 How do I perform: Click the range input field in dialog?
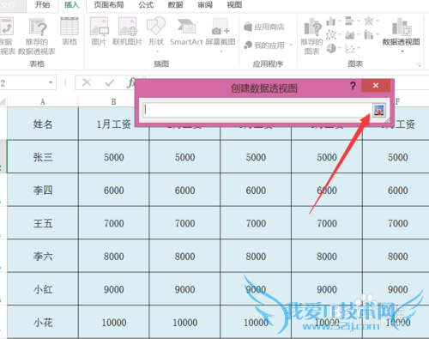coord(257,110)
